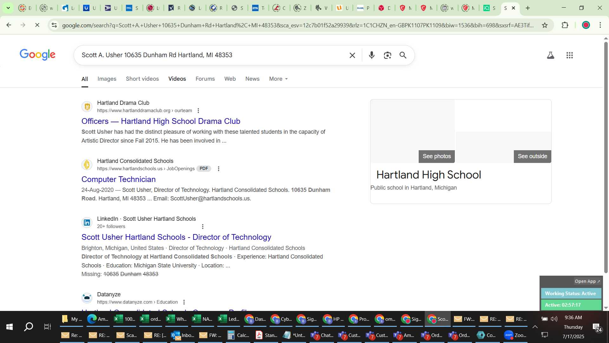Viewport: 609px width, 343px height.
Task: Open the tab search dropdown arrow
Action: pyautogui.click(x=8, y=8)
